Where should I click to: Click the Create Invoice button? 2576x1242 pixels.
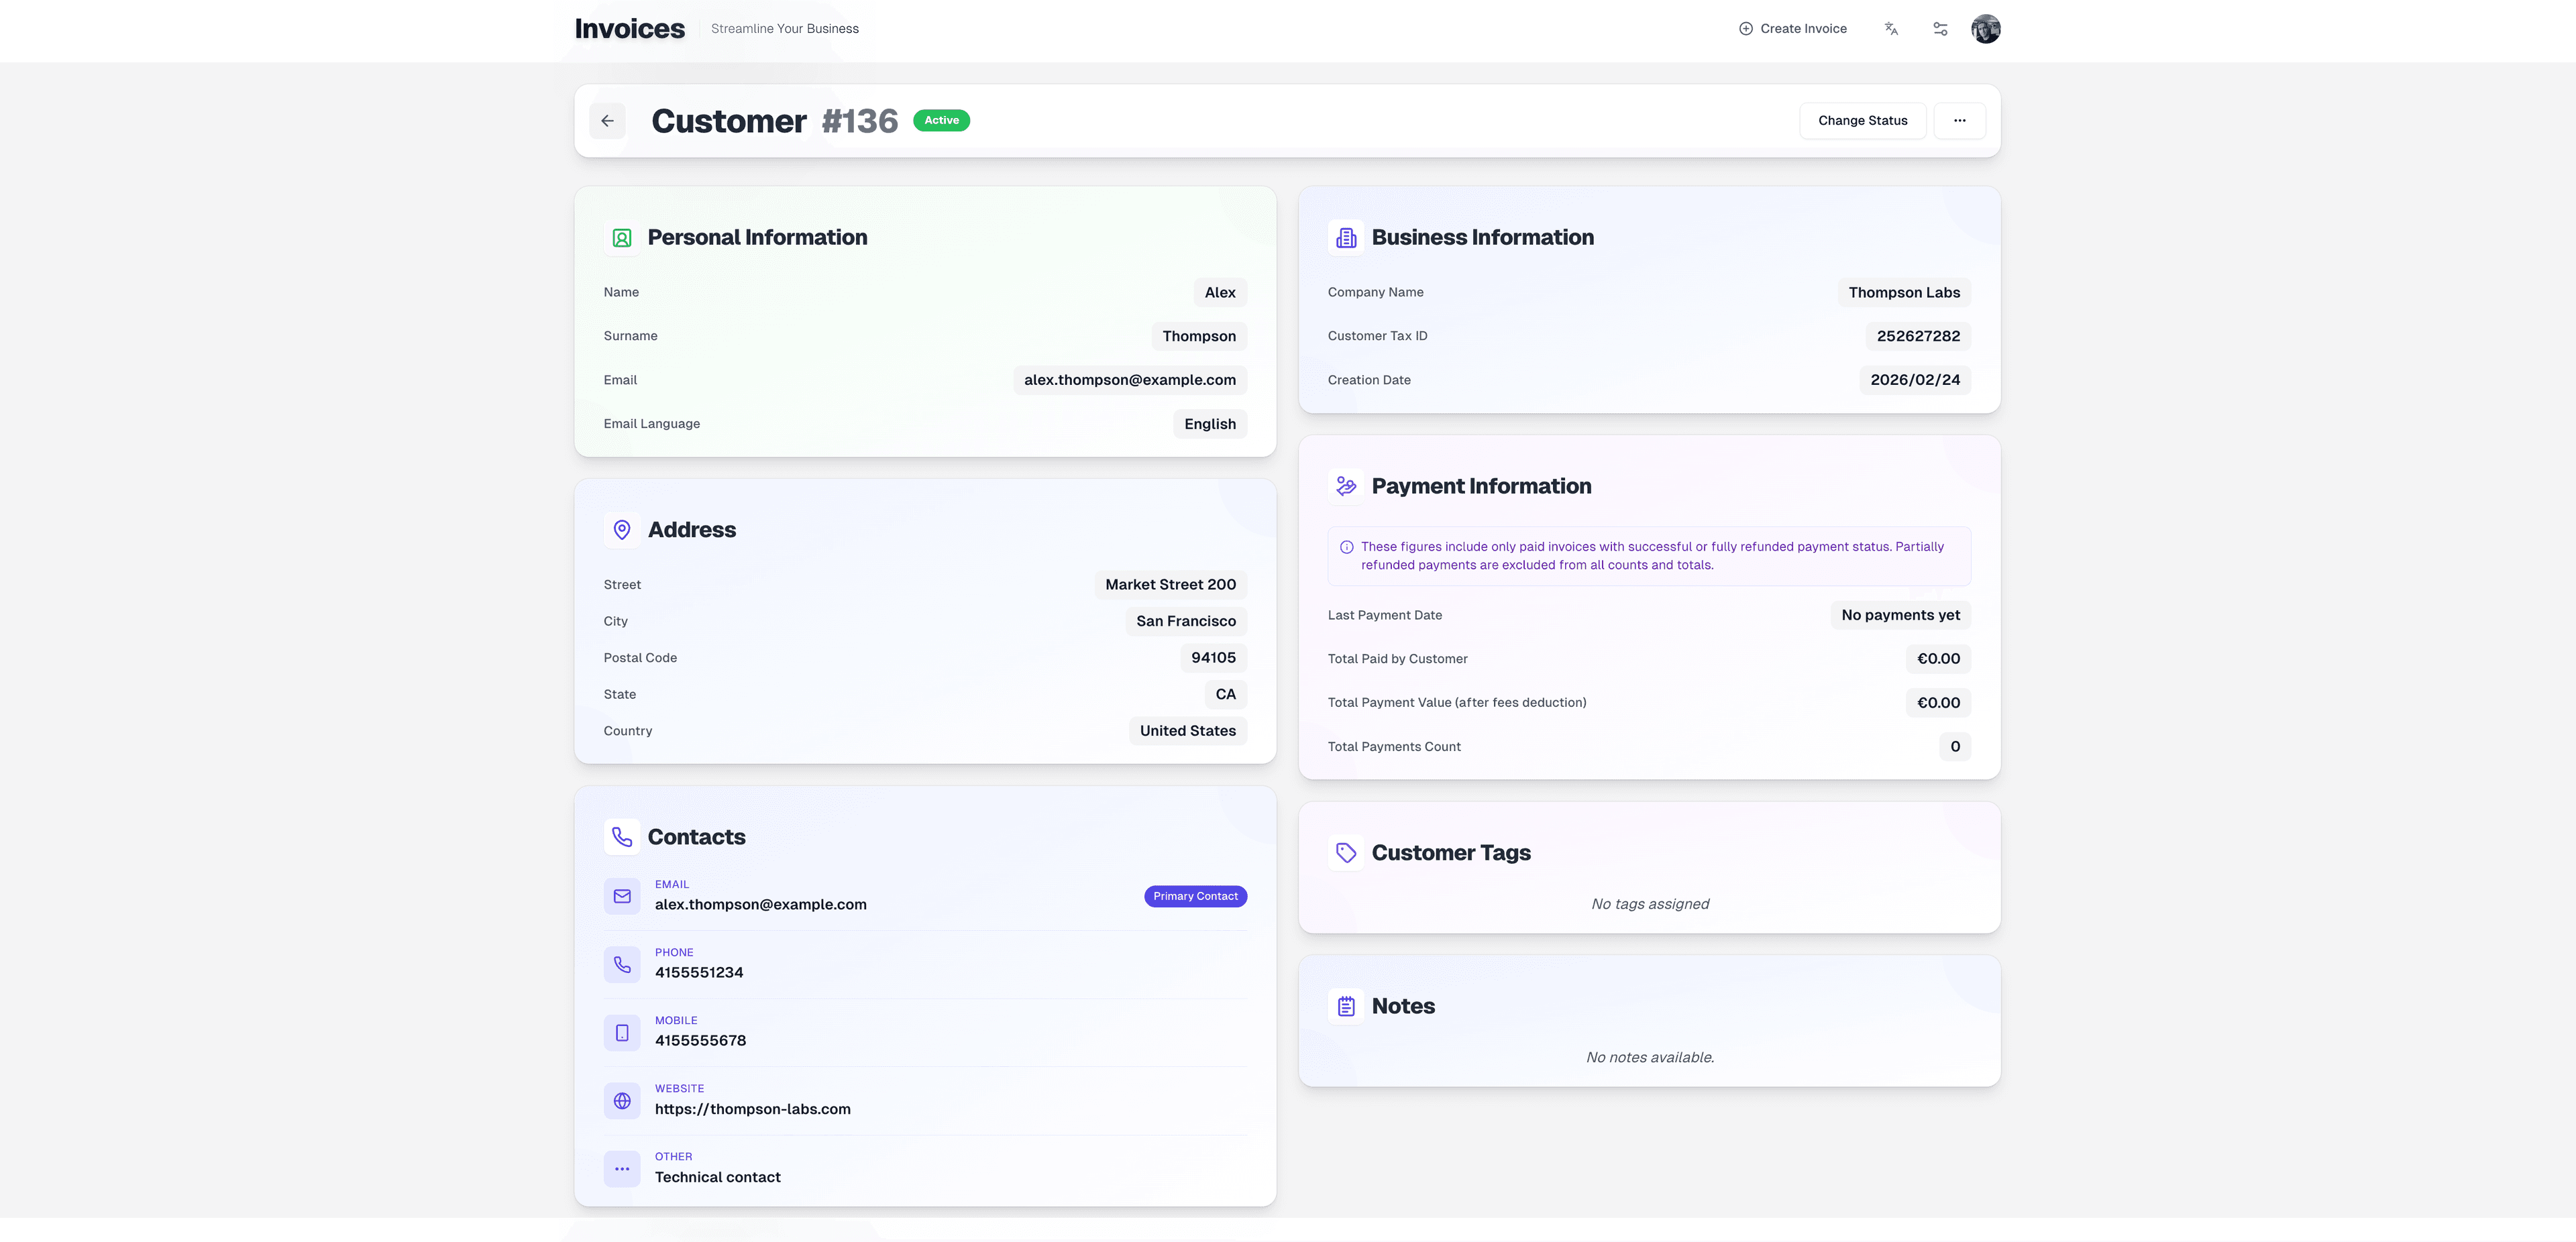pos(1793,29)
